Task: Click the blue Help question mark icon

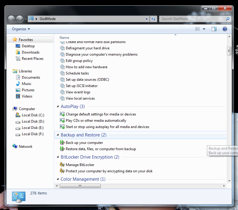Action: (225, 29)
